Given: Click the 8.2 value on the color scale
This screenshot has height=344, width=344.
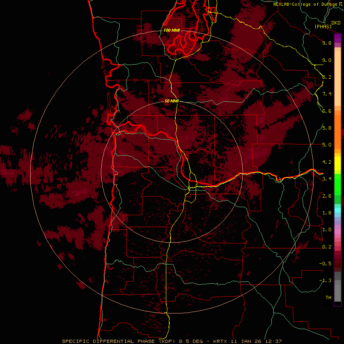Looking at the screenshot, I should click(327, 77).
